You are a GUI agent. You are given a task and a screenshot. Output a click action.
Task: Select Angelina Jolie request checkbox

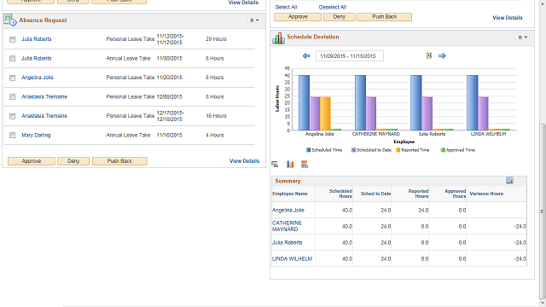(13, 78)
